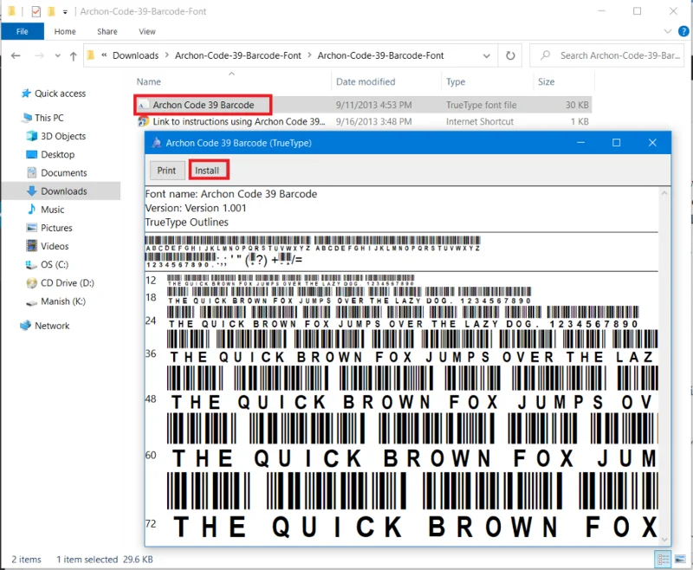Click the Print button in font viewer
Viewport: 693px width, 570px height.
[166, 171]
